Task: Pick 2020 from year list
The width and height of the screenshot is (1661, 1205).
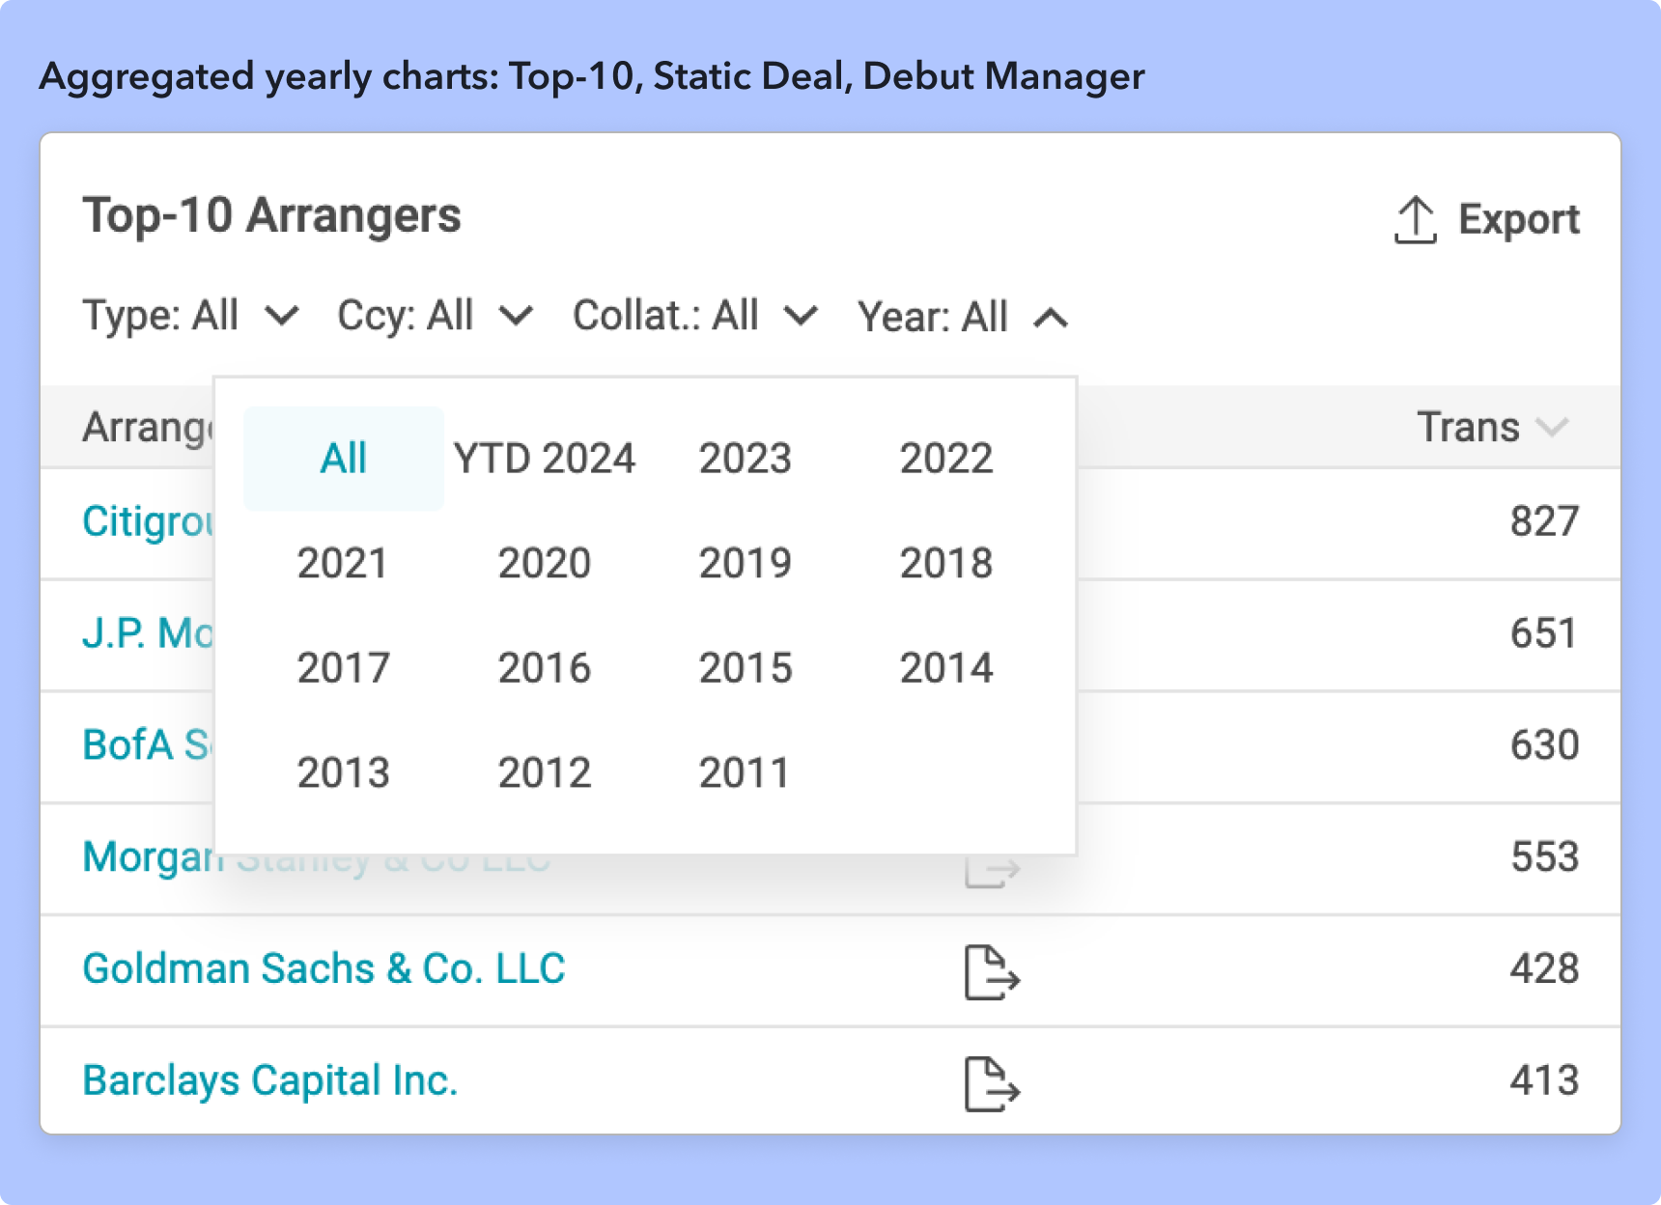Action: pos(545,563)
